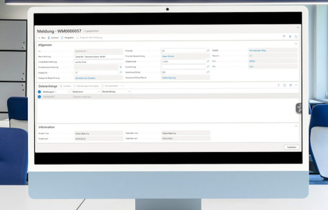Toggle select-all checkbox in attachments header
The image size is (328, 210).
coord(40,91)
